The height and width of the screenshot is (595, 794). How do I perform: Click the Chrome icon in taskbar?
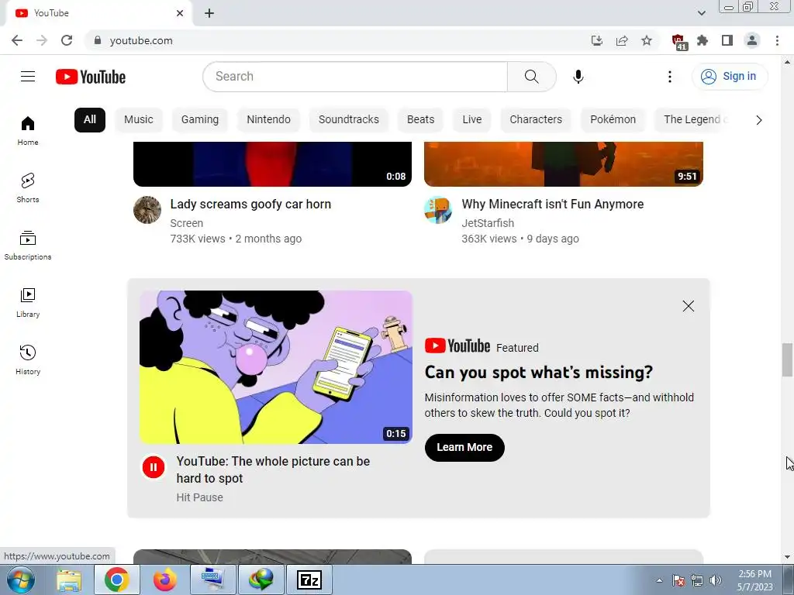117,580
